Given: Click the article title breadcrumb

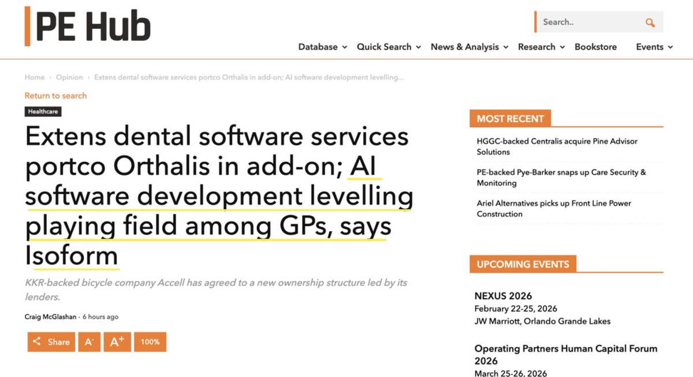Looking at the screenshot, I should pos(249,77).
